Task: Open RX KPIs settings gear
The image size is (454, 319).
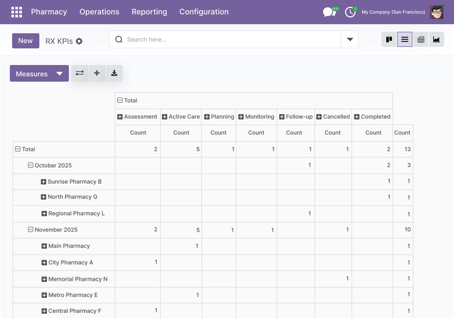Action: [79, 41]
